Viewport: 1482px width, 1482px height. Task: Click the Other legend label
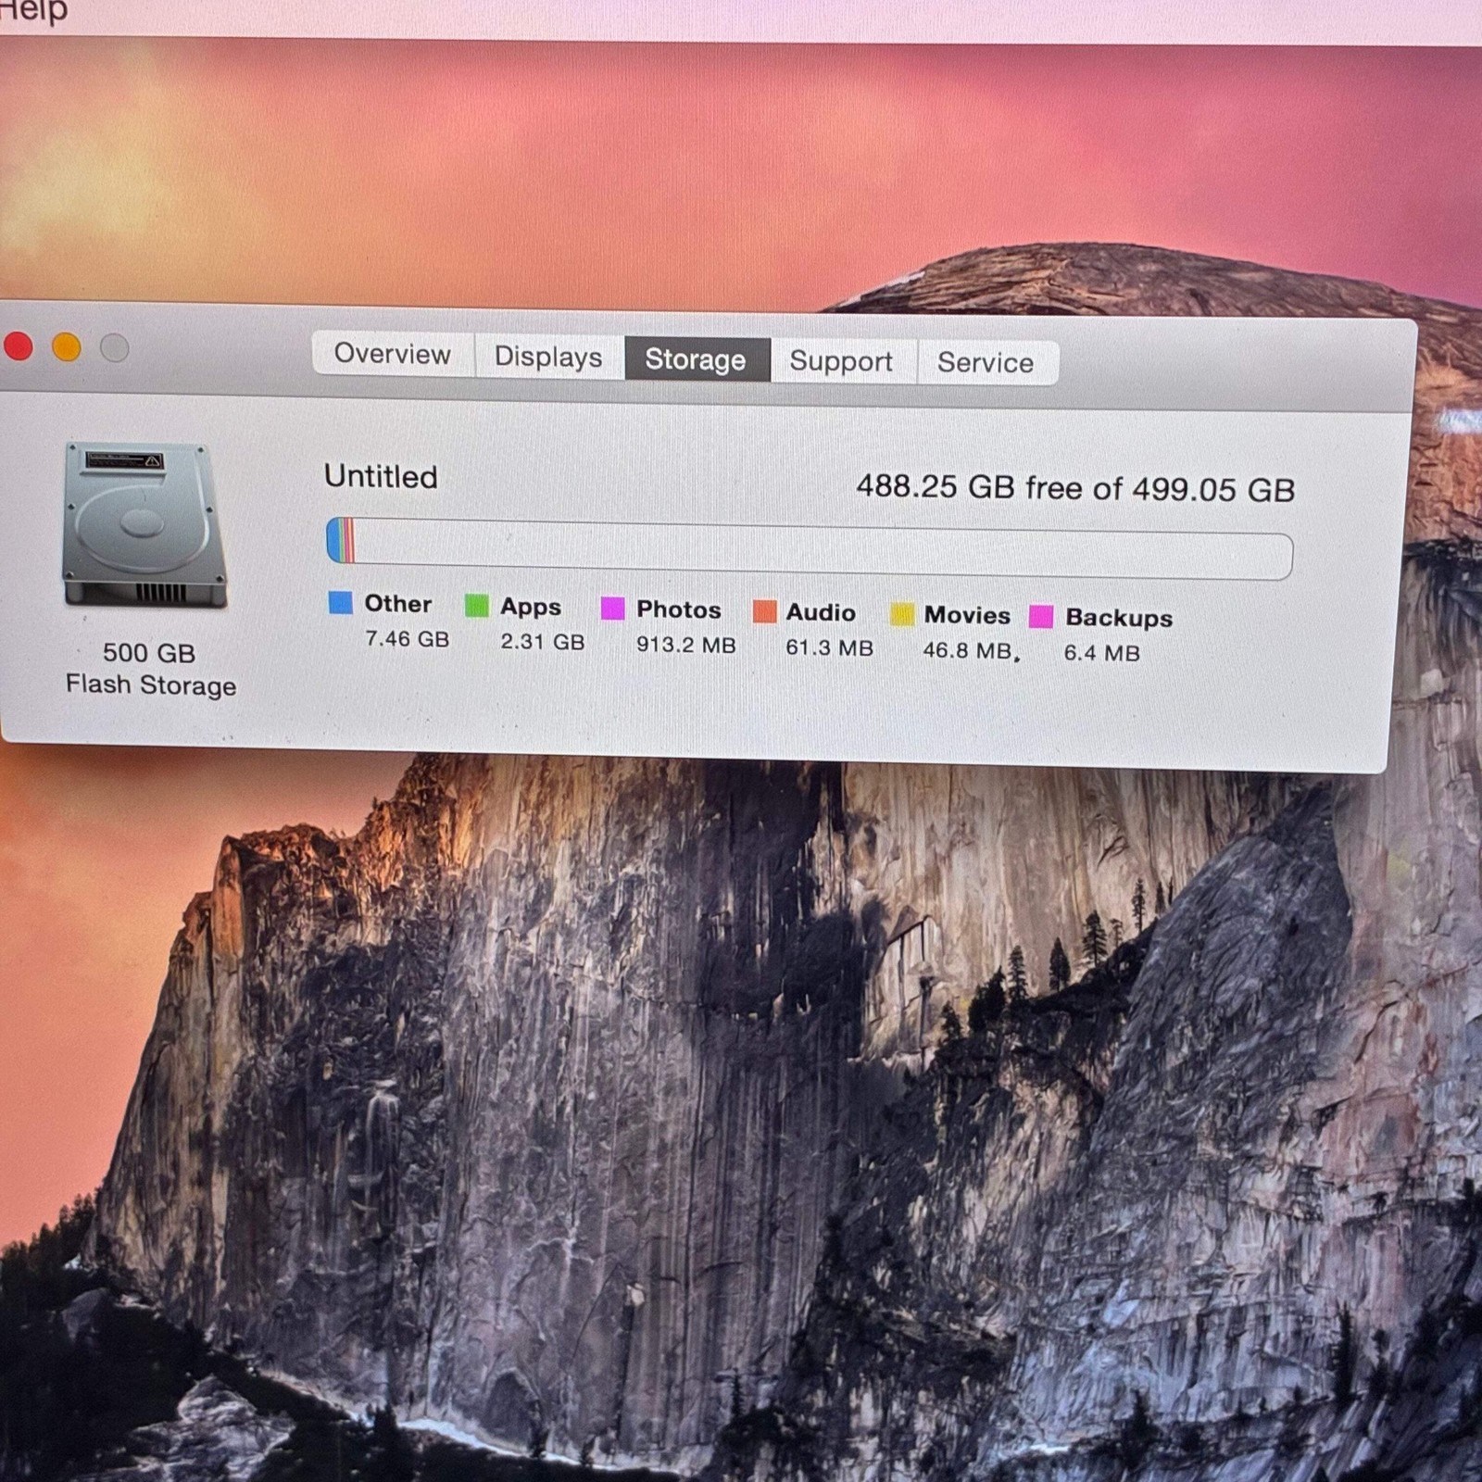tap(397, 604)
